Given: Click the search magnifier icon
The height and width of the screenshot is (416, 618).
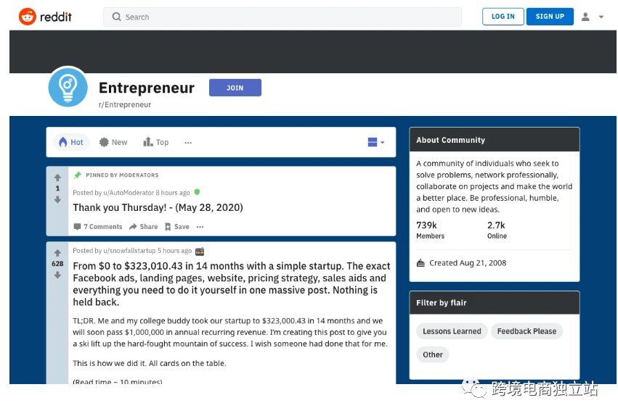Looking at the screenshot, I should click(116, 17).
